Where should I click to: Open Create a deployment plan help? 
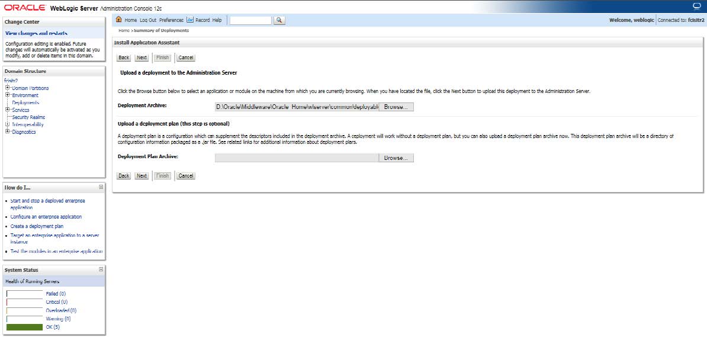(x=37, y=226)
